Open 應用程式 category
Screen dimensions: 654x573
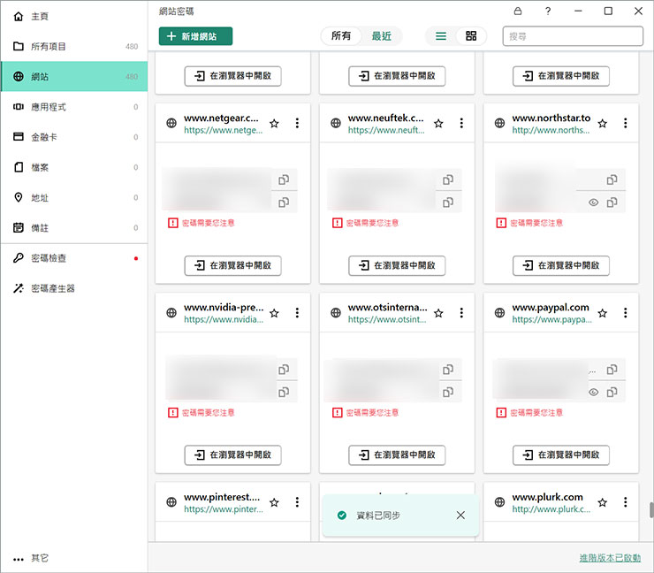74,107
